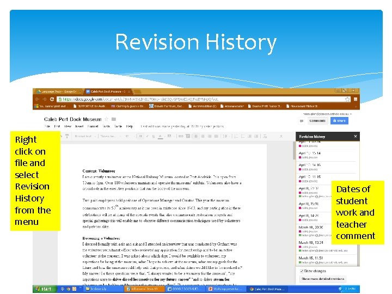Select the April 10, 11:15 revision
This screenshot has height=294, width=392.
pos(327,179)
